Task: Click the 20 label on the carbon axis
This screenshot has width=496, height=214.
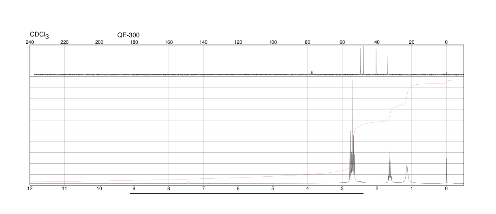Action: [412, 42]
